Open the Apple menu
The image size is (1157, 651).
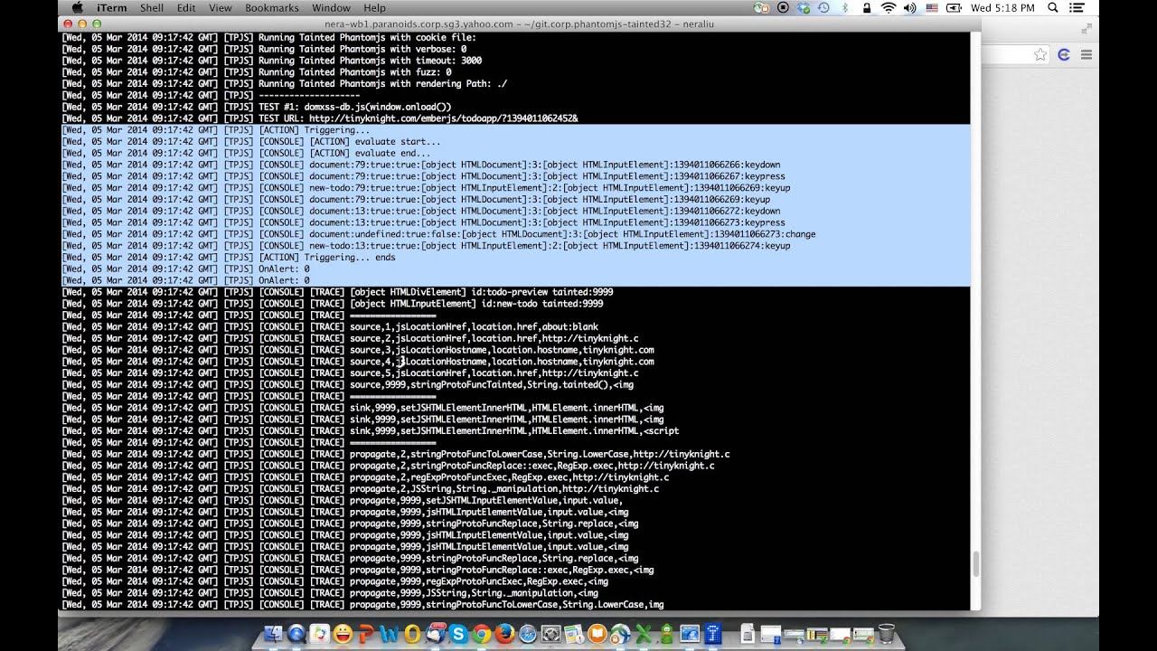tap(78, 7)
